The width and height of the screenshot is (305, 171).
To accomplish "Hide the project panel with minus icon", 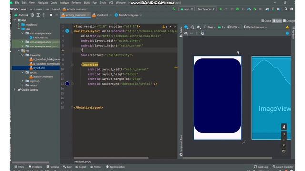I will coord(57,15).
